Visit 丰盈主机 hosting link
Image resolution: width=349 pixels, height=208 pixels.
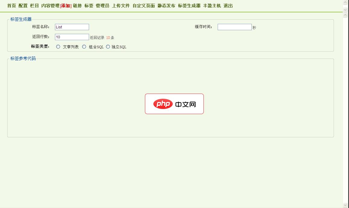tap(212, 5)
